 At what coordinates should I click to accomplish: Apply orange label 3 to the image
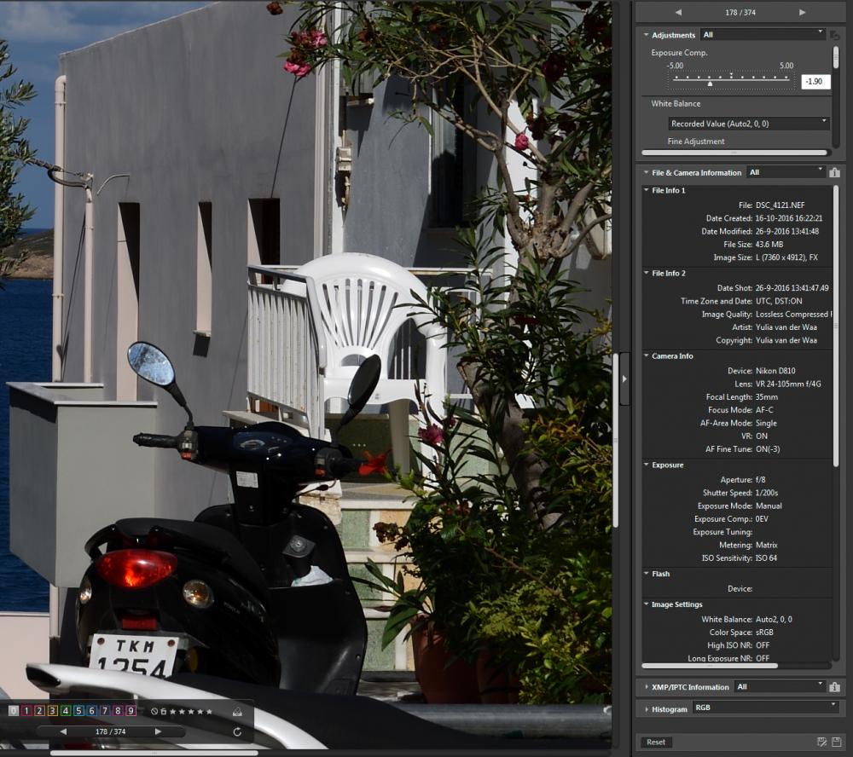pyautogui.click(x=53, y=711)
